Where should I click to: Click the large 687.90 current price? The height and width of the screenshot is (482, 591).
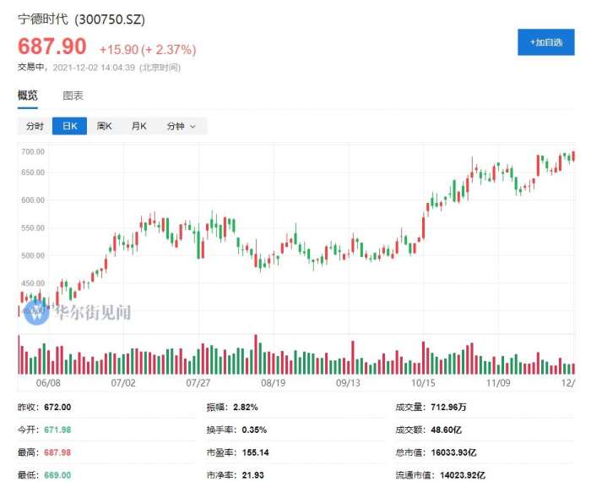[x=52, y=47]
